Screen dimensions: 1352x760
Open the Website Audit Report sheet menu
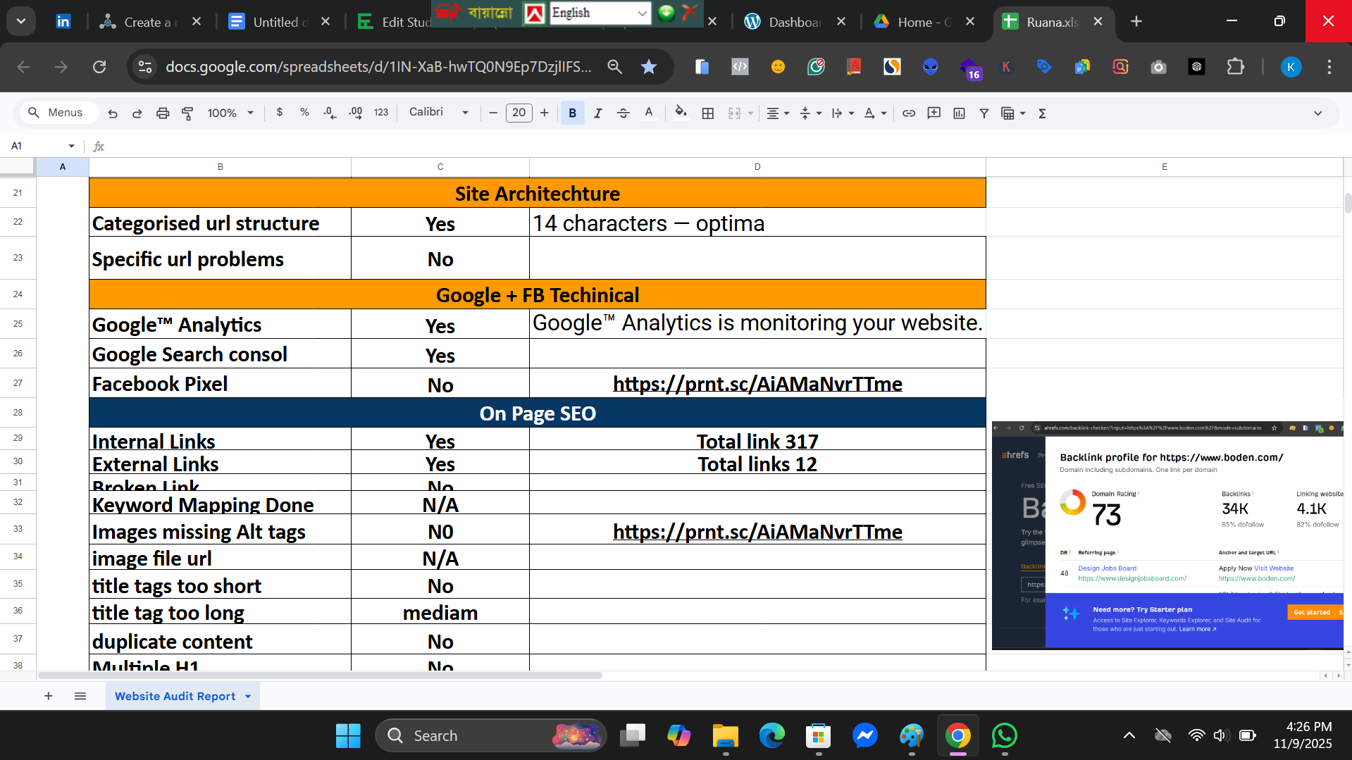[x=247, y=696]
